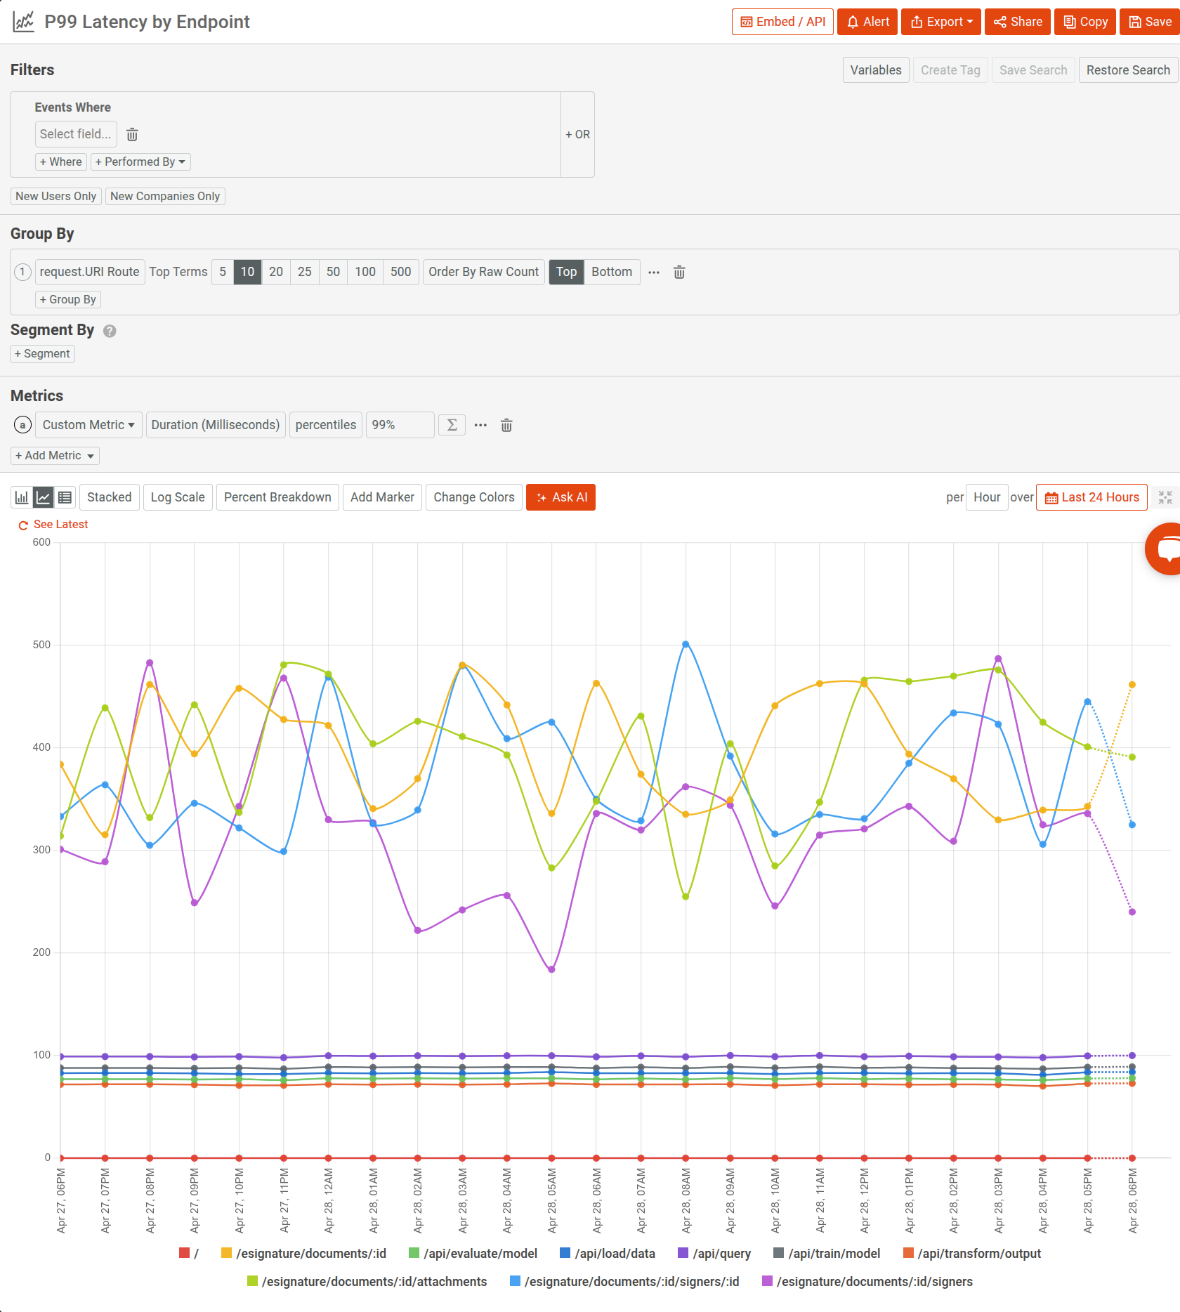Click the Group By button to add grouping

[x=67, y=299]
